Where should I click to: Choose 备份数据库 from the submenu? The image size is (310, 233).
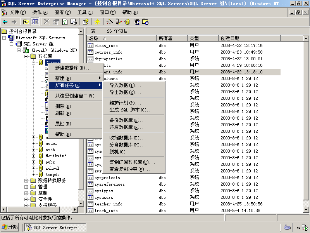pyautogui.click(x=134, y=120)
